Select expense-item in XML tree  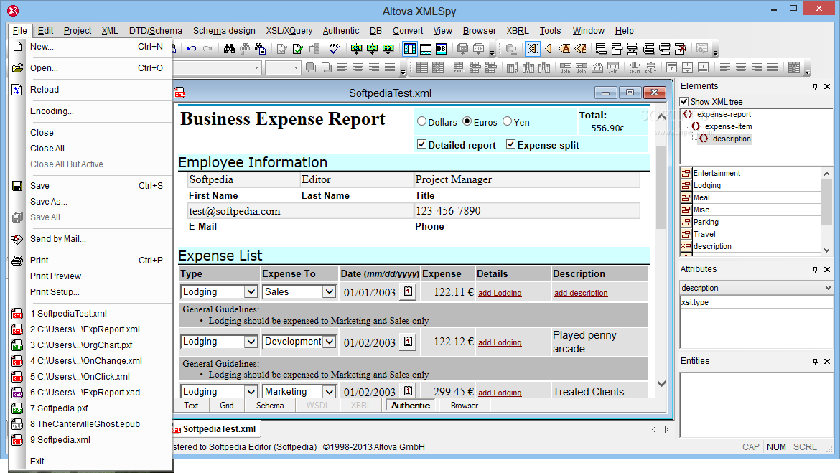pyautogui.click(x=728, y=126)
